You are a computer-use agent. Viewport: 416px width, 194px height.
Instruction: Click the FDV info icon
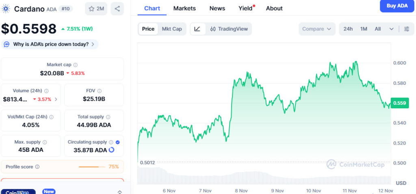(100, 91)
